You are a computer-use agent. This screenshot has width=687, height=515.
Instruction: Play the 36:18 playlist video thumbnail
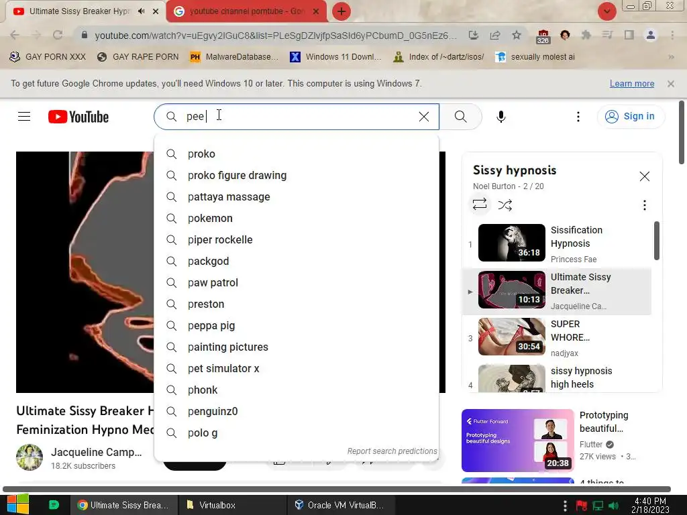pos(512,243)
